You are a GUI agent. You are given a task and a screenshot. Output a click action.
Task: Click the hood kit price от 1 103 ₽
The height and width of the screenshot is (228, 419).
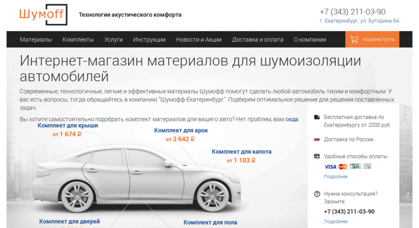click(241, 161)
